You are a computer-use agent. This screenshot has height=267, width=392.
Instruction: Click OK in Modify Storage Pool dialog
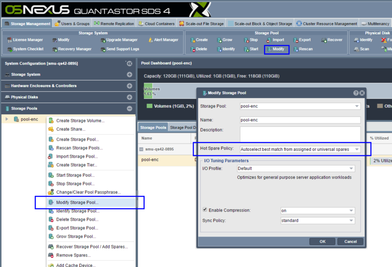pos(322,242)
